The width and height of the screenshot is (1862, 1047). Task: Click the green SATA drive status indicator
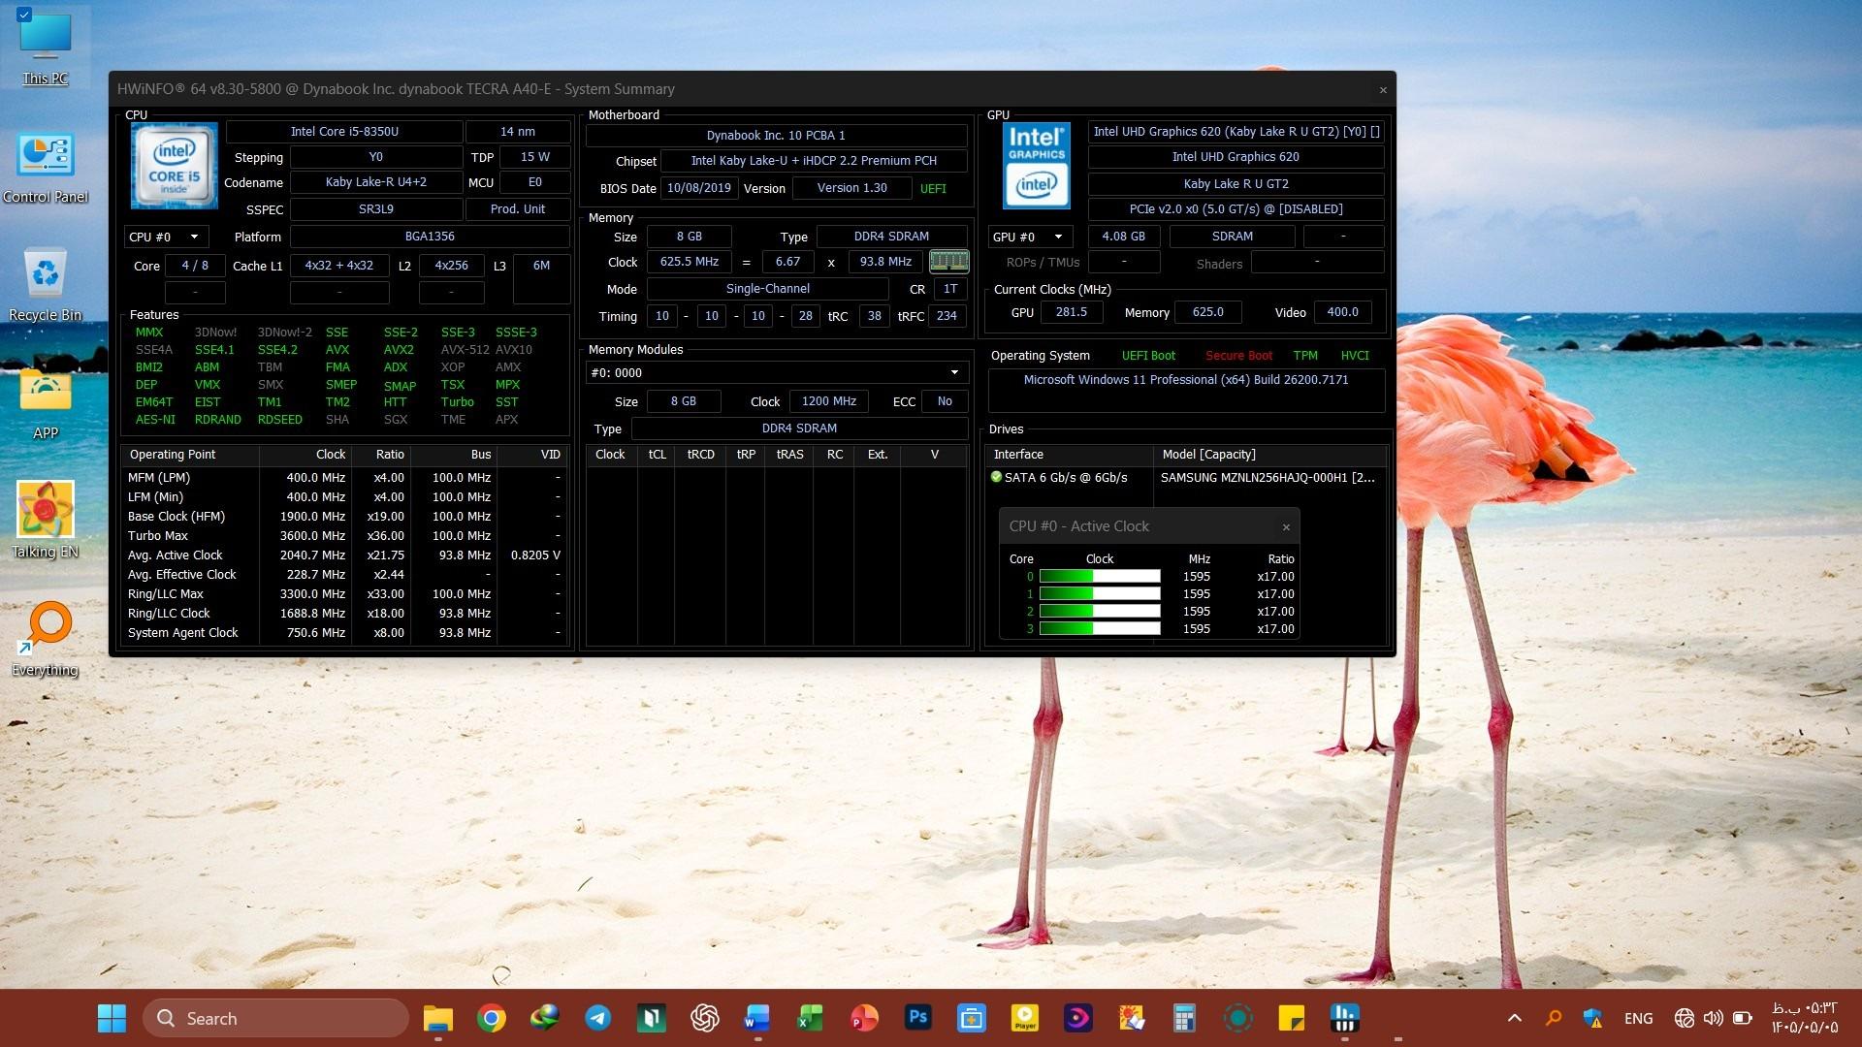tap(996, 477)
